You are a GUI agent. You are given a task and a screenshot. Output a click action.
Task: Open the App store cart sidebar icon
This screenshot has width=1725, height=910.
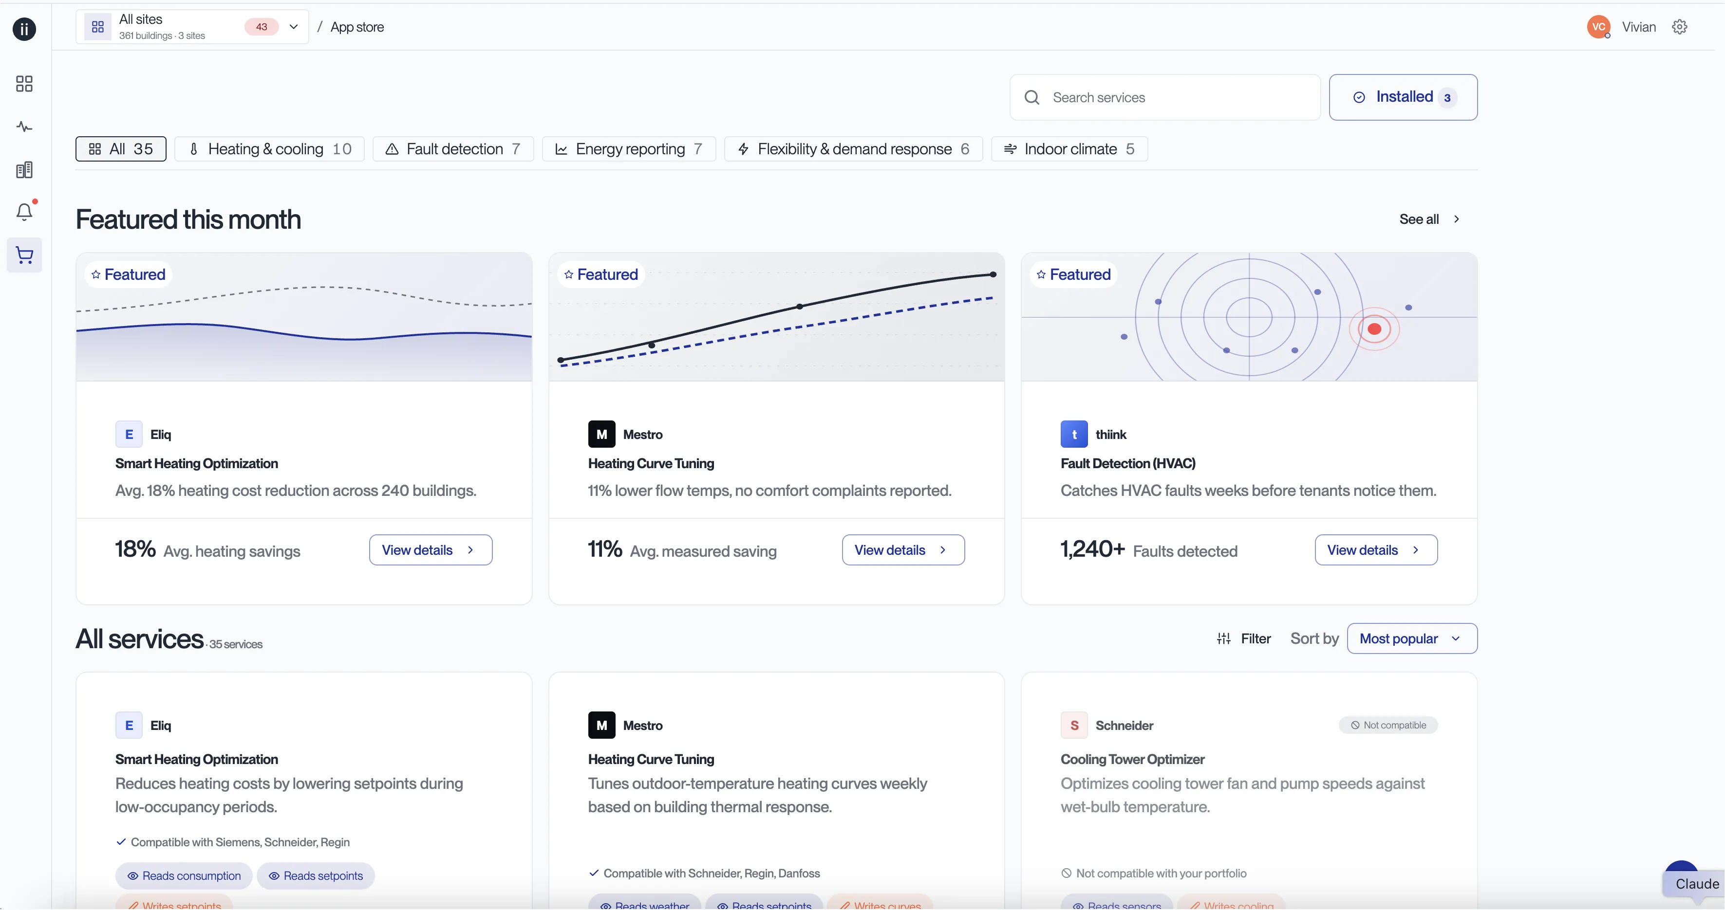(x=24, y=255)
